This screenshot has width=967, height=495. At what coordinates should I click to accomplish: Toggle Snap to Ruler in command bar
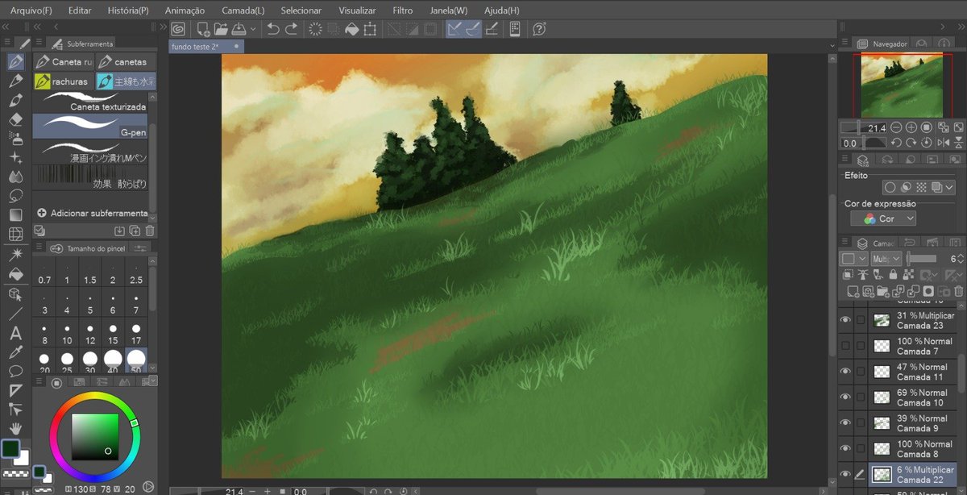point(454,29)
